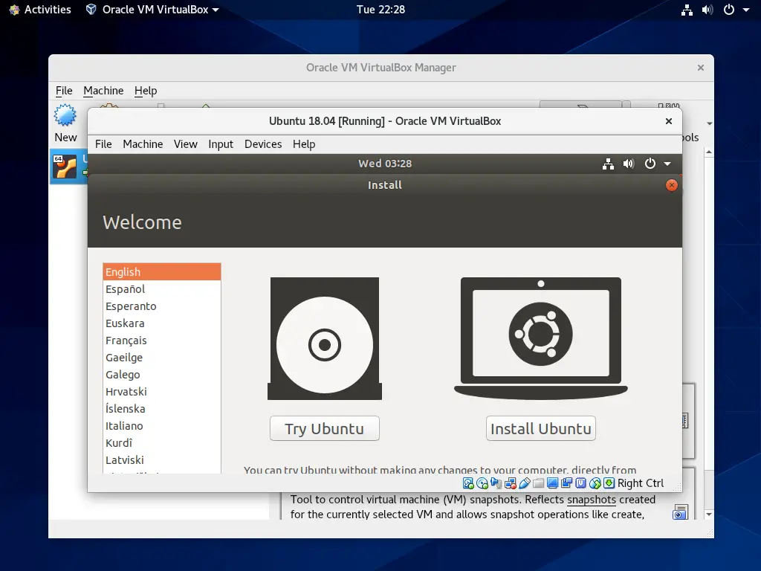The height and width of the screenshot is (571, 761).
Task: Click the Install Ubuntu button
Action: pyautogui.click(x=541, y=428)
